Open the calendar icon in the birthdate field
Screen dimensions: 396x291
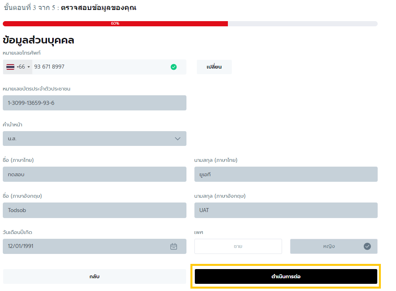click(174, 246)
